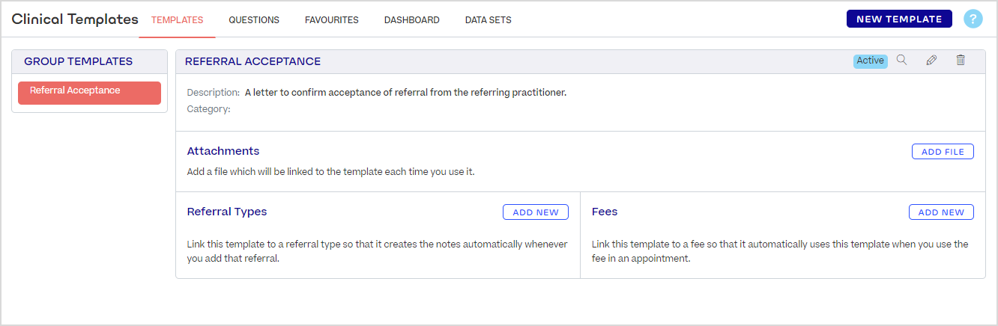Viewport: 998px width, 326px height.
Task: Click the Category label
Action: (x=208, y=109)
